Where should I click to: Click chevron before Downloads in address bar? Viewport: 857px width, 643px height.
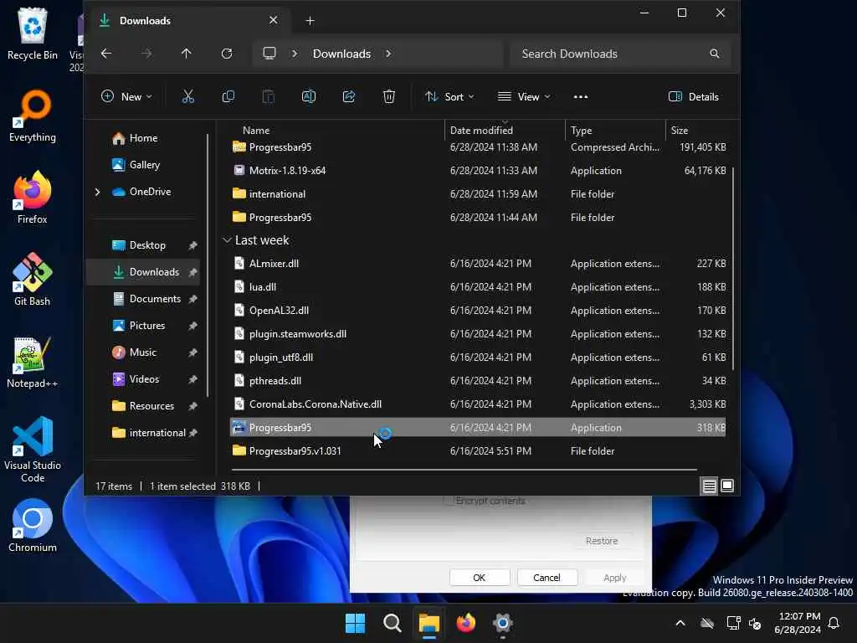[x=295, y=54]
